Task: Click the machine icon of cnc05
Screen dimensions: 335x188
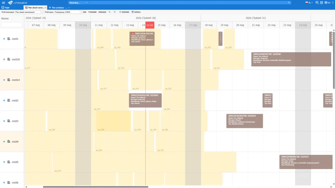Action: click(x=9, y=162)
